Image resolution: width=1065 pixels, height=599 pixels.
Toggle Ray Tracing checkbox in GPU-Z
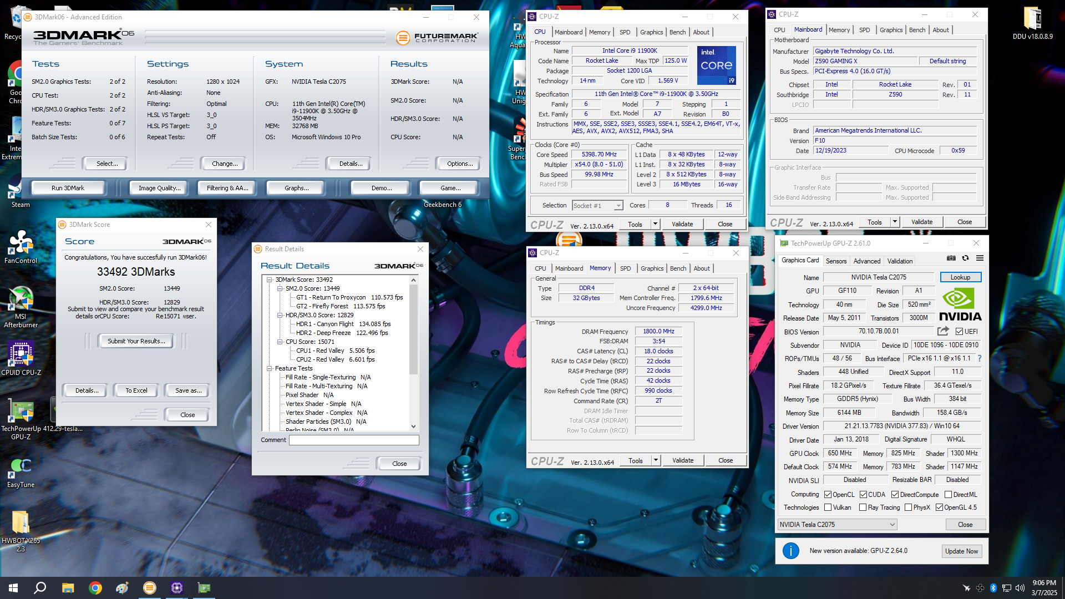(x=863, y=507)
